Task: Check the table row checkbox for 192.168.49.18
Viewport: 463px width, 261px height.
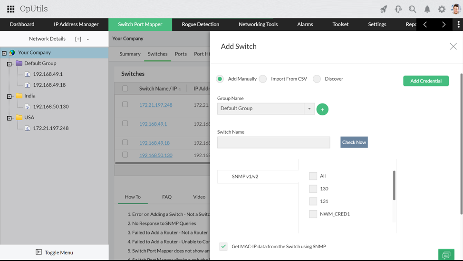Action: pos(125,142)
